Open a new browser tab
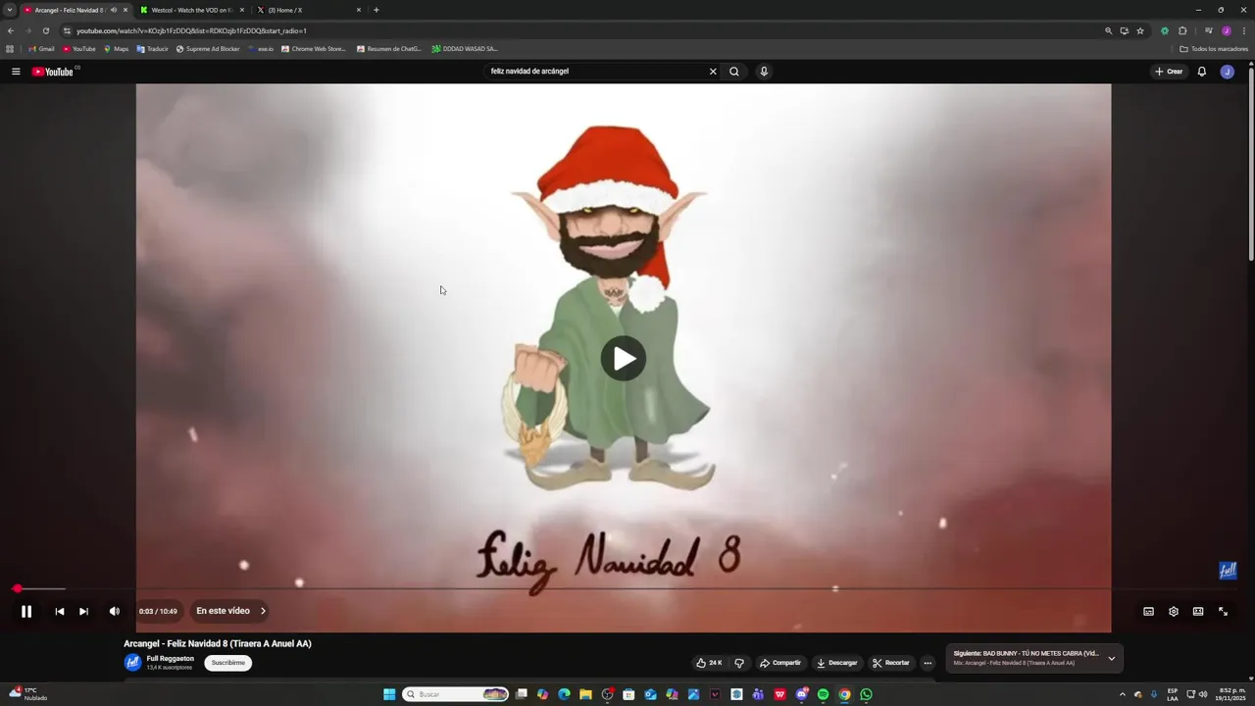Image resolution: width=1255 pixels, height=706 pixels. coord(376,10)
